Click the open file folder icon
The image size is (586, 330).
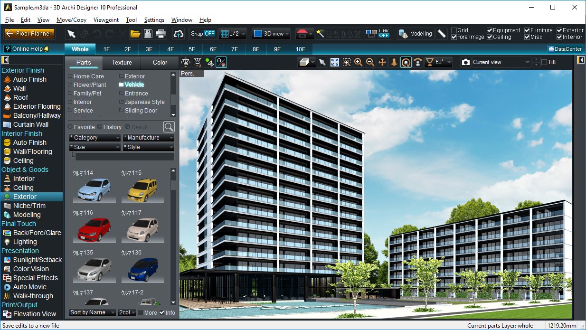pos(135,34)
